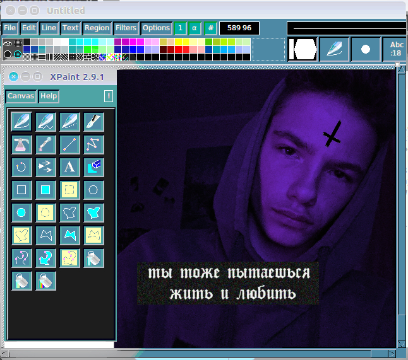408x360 pixels.
Task: Select the outline Polygon tool
Action: (x=45, y=235)
